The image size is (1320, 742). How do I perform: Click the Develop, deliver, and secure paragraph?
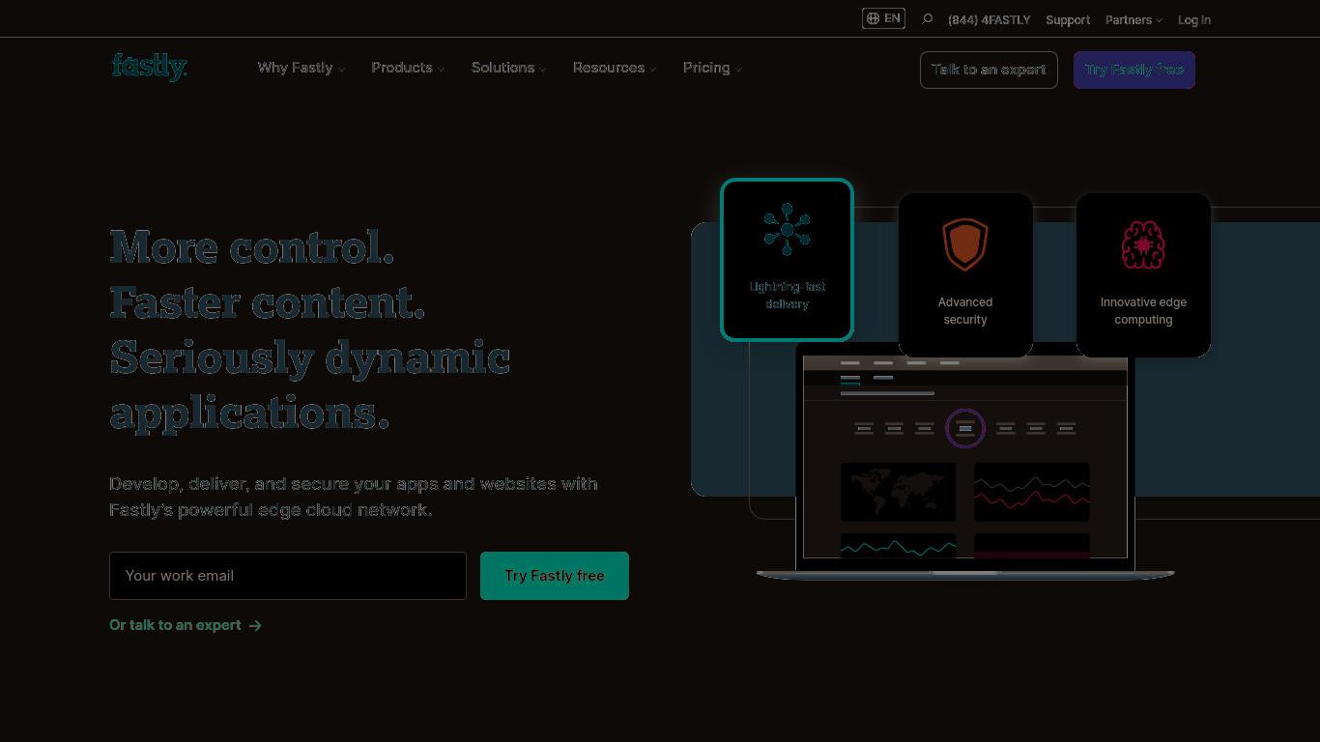click(354, 497)
